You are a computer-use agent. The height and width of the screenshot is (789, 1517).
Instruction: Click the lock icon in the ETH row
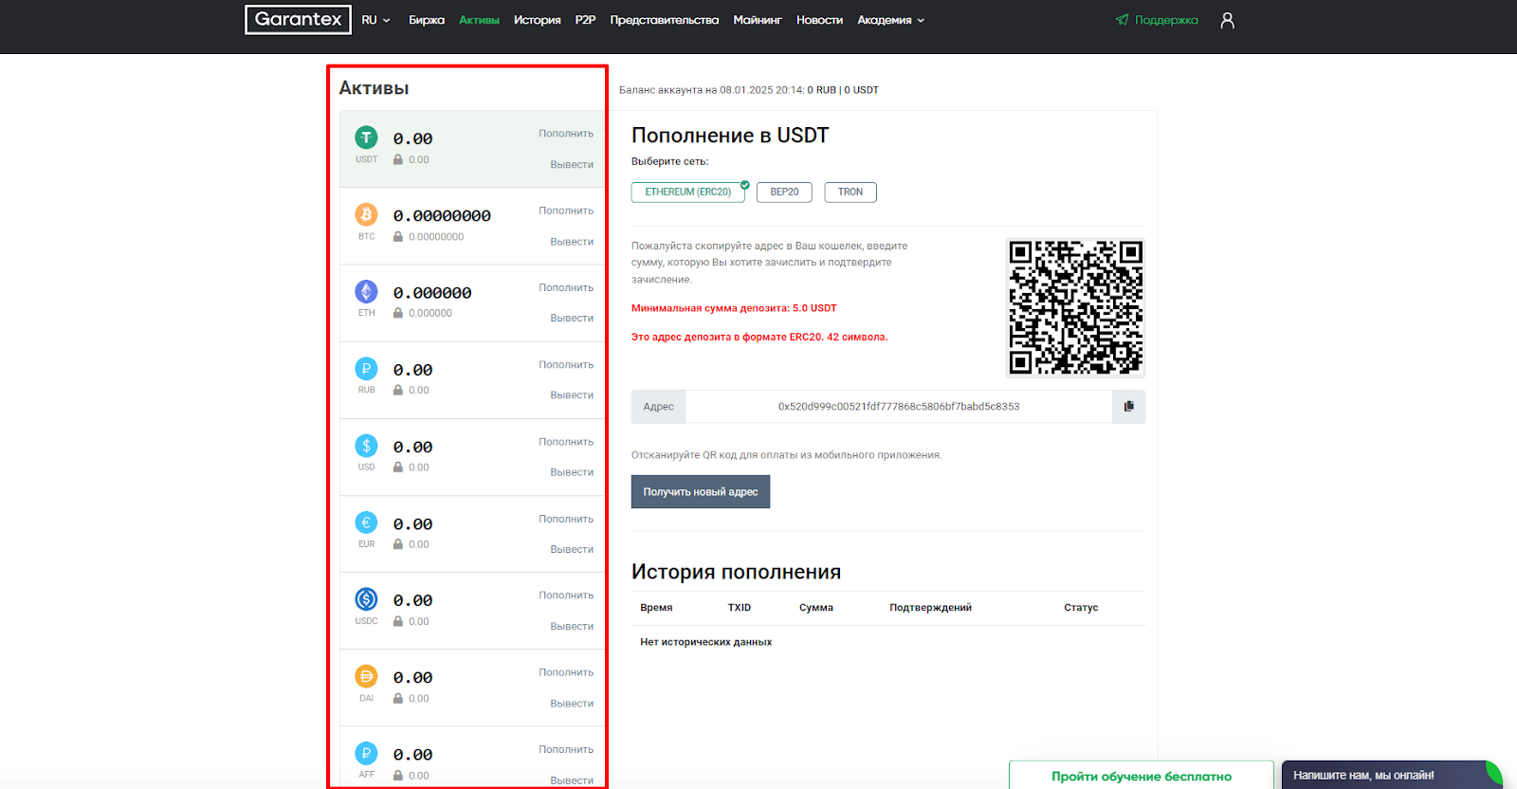tap(398, 313)
